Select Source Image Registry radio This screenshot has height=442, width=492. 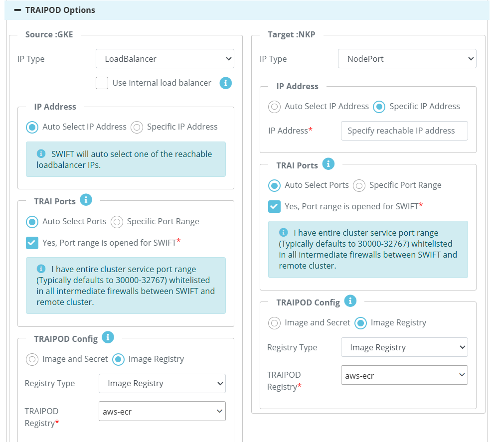pos(118,359)
